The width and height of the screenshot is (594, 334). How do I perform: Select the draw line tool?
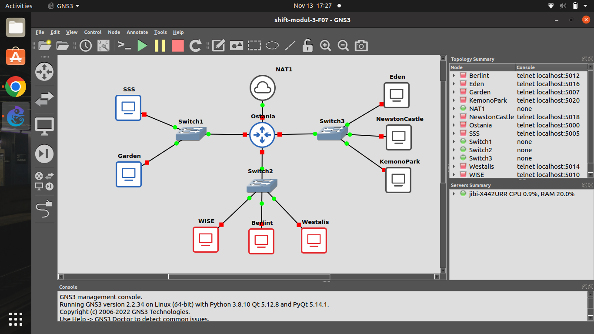click(290, 45)
